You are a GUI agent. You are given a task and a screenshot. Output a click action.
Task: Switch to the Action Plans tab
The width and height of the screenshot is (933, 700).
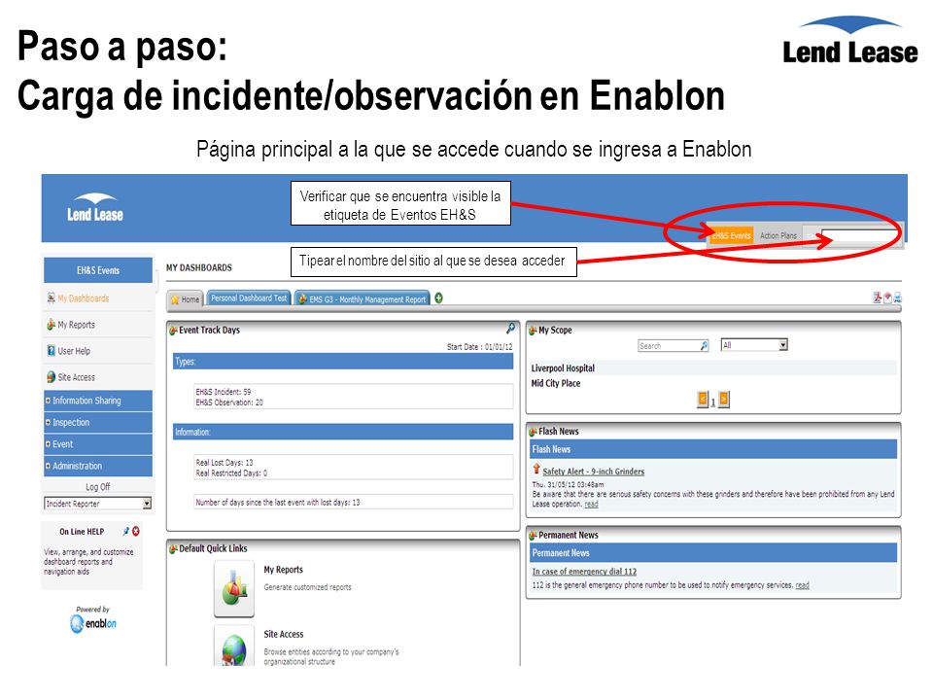[x=778, y=235]
